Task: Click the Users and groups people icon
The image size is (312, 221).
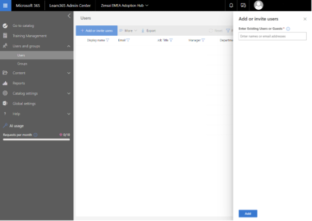Action: [5, 46]
